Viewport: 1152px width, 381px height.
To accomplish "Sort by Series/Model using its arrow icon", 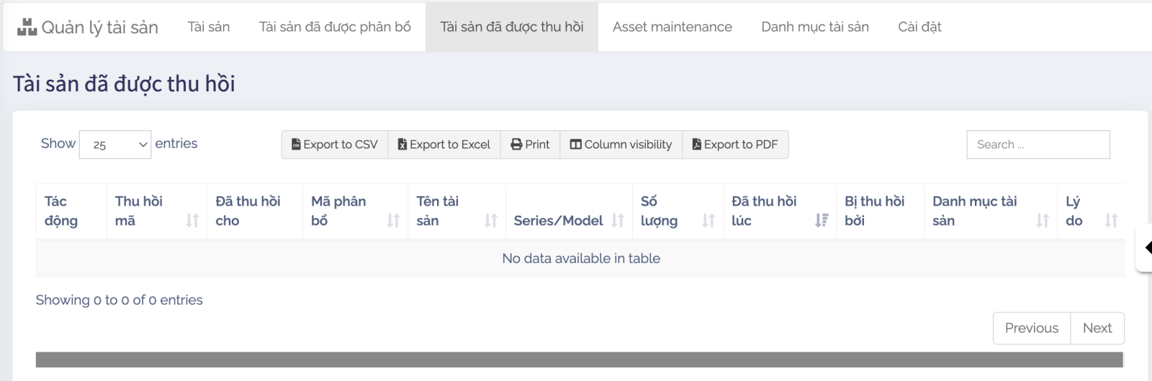I will 618,221.
